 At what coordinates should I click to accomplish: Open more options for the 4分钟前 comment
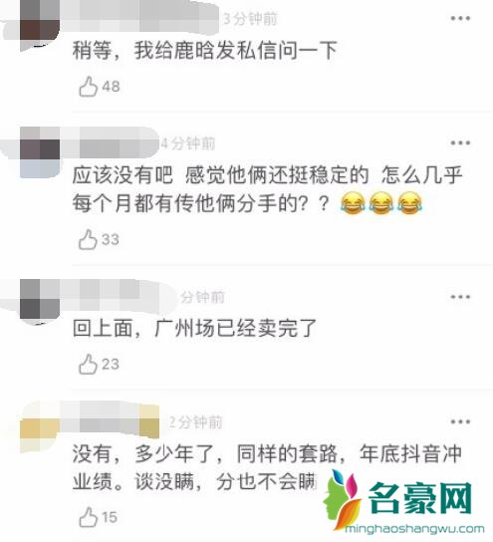pyautogui.click(x=460, y=142)
